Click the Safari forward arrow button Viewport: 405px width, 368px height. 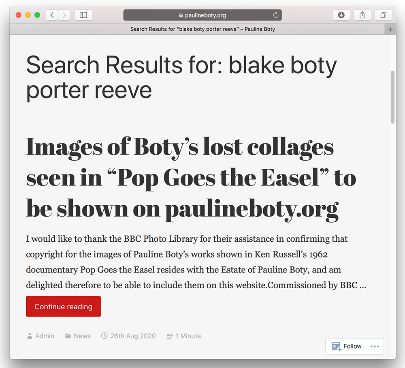click(64, 15)
